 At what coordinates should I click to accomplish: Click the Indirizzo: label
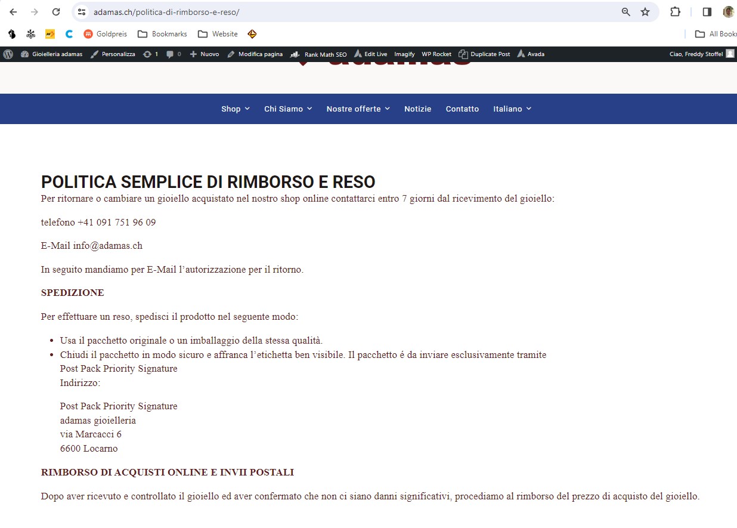coord(80,383)
